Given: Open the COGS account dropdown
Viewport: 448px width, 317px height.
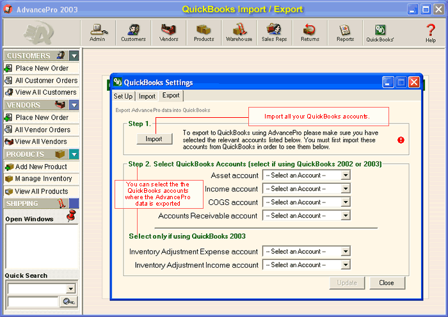Looking at the screenshot, I should [x=346, y=202].
